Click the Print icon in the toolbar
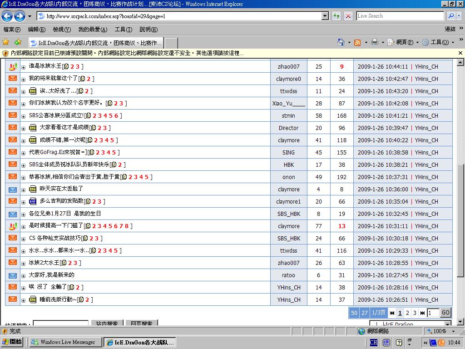Image resolution: width=465 pixels, height=349 pixels. pyautogui.click(x=375, y=42)
